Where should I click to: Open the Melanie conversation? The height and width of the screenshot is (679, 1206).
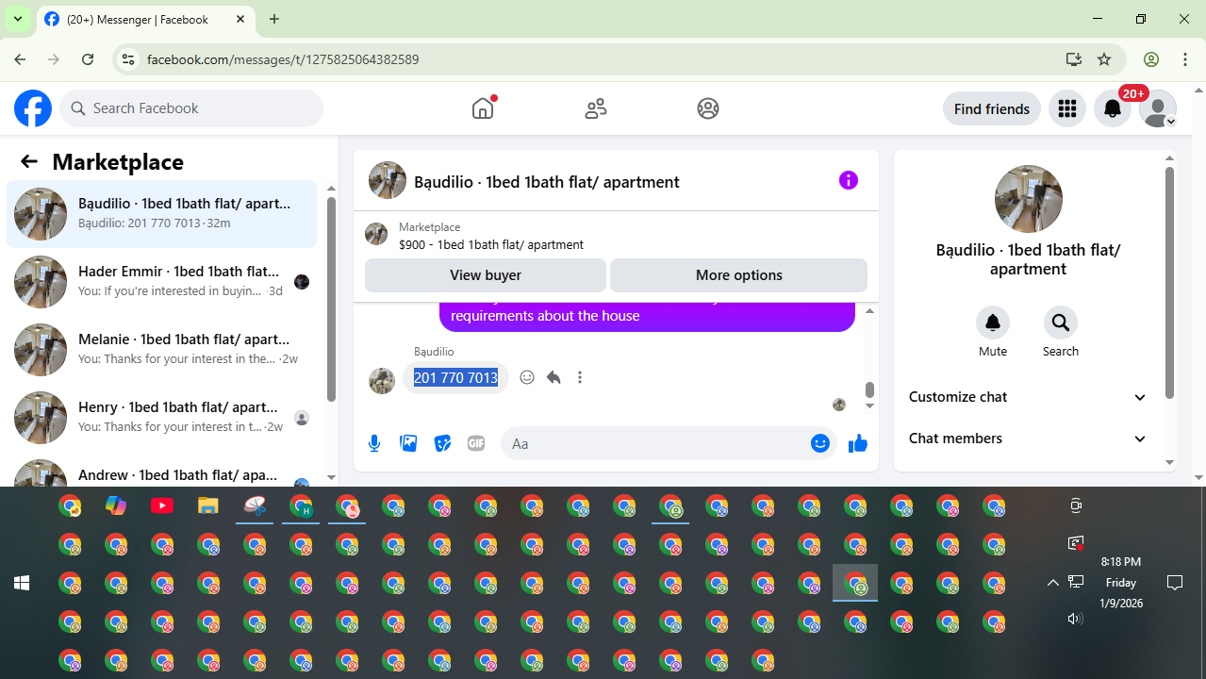point(162,350)
